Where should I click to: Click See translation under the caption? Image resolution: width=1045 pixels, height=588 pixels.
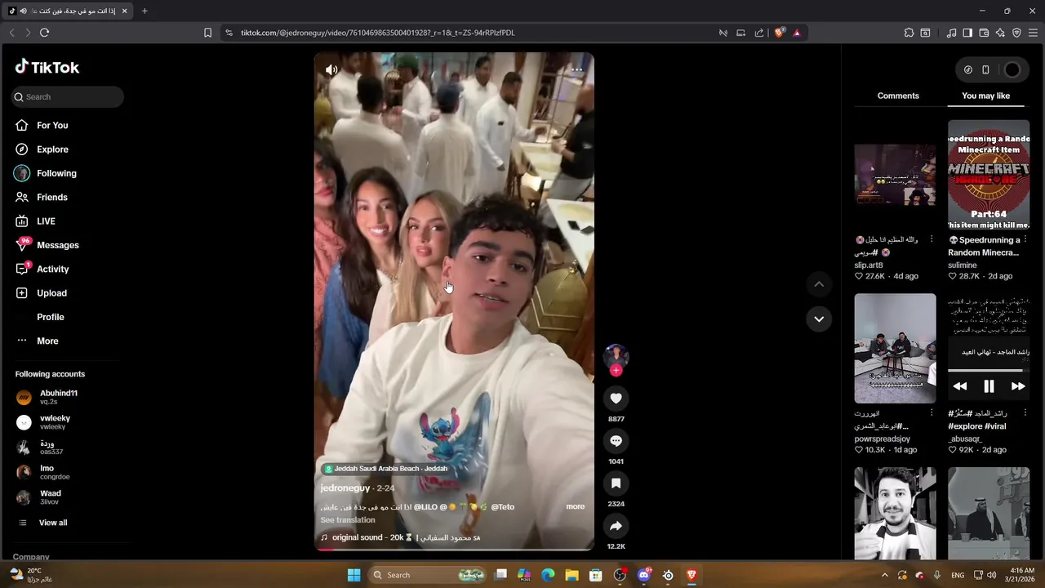[x=348, y=519]
